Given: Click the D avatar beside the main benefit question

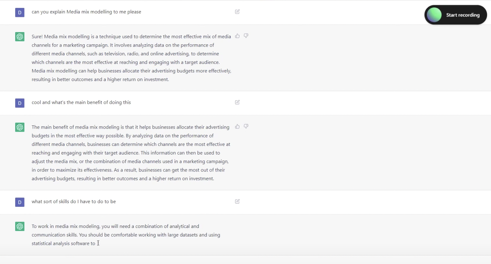Looking at the screenshot, I should pos(19,103).
